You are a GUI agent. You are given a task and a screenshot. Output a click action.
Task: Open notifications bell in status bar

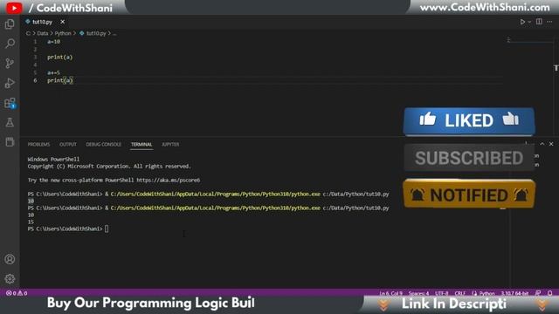click(549, 293)
